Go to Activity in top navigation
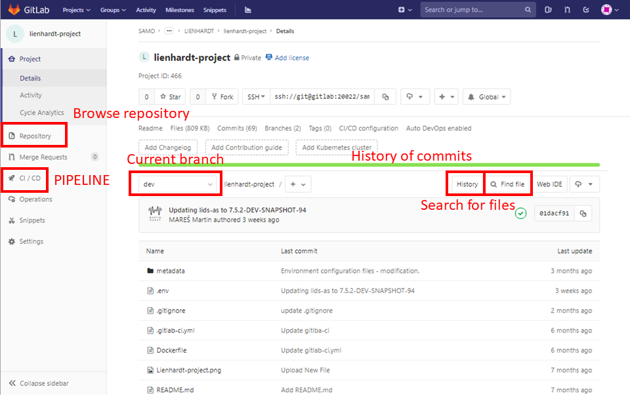630x398 pixels. 146,10
